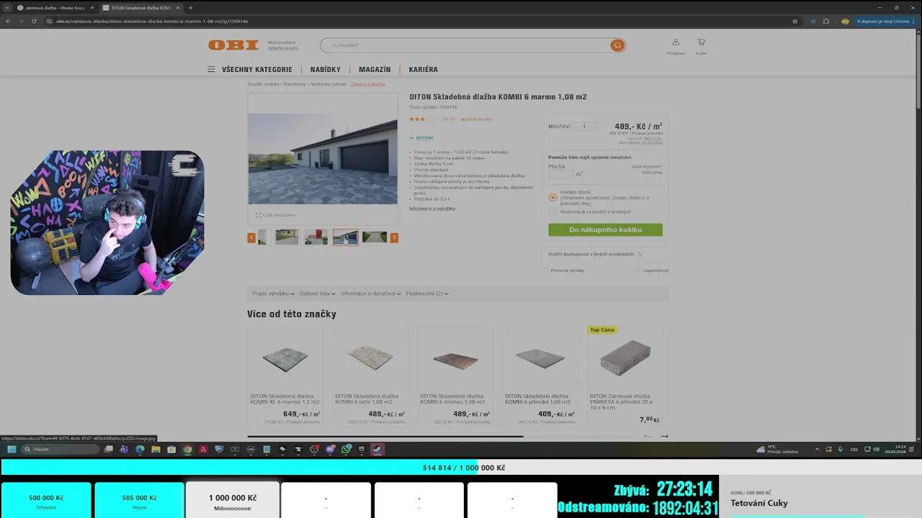Open the Všechny kategorie menu

coord(257,70)
